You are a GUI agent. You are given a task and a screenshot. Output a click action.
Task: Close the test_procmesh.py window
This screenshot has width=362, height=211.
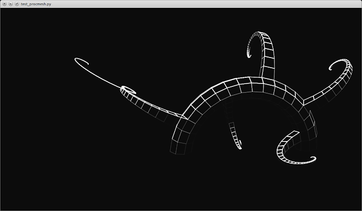pos(5,4)
